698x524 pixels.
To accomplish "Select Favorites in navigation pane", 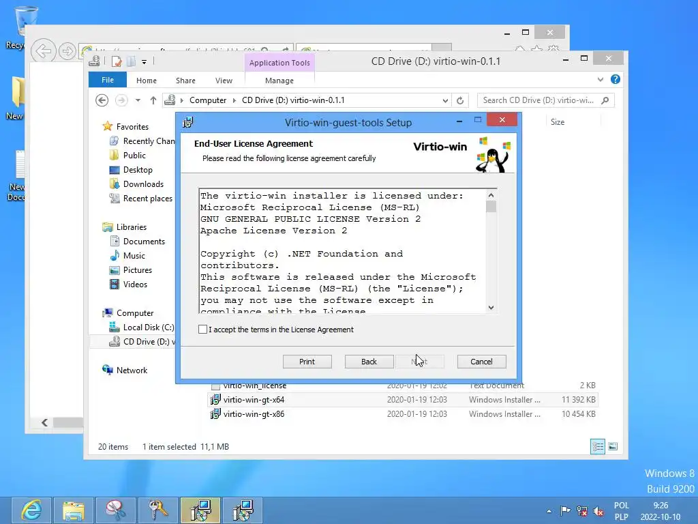I will coord(132,126).
